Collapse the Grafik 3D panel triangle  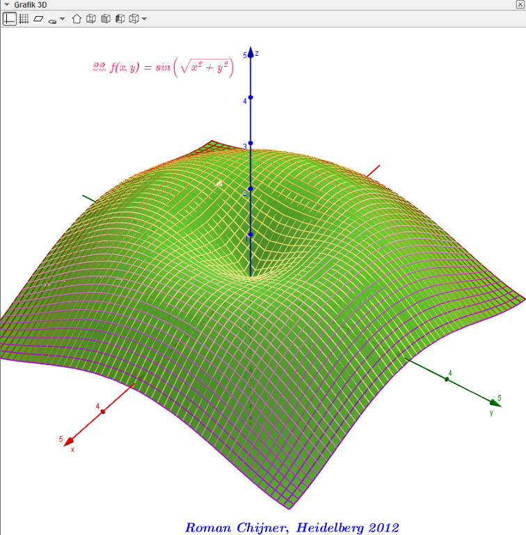[x=7, y=5]
